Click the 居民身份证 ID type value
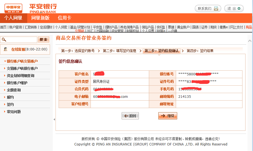 click(x=101, y=82)
